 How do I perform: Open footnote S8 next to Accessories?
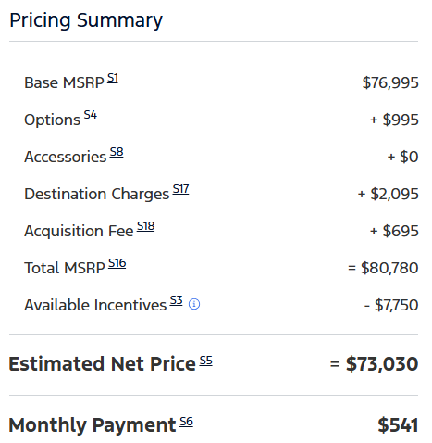tap(117, 152)
